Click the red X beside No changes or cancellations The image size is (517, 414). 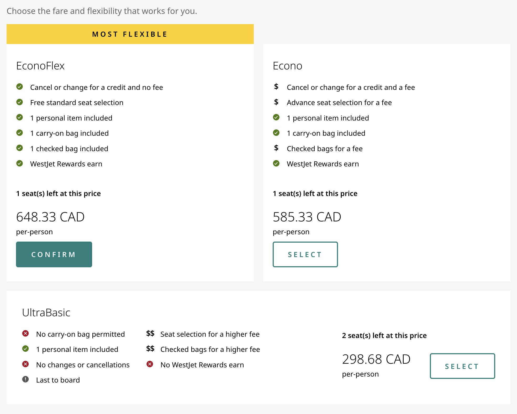(25, 364)
